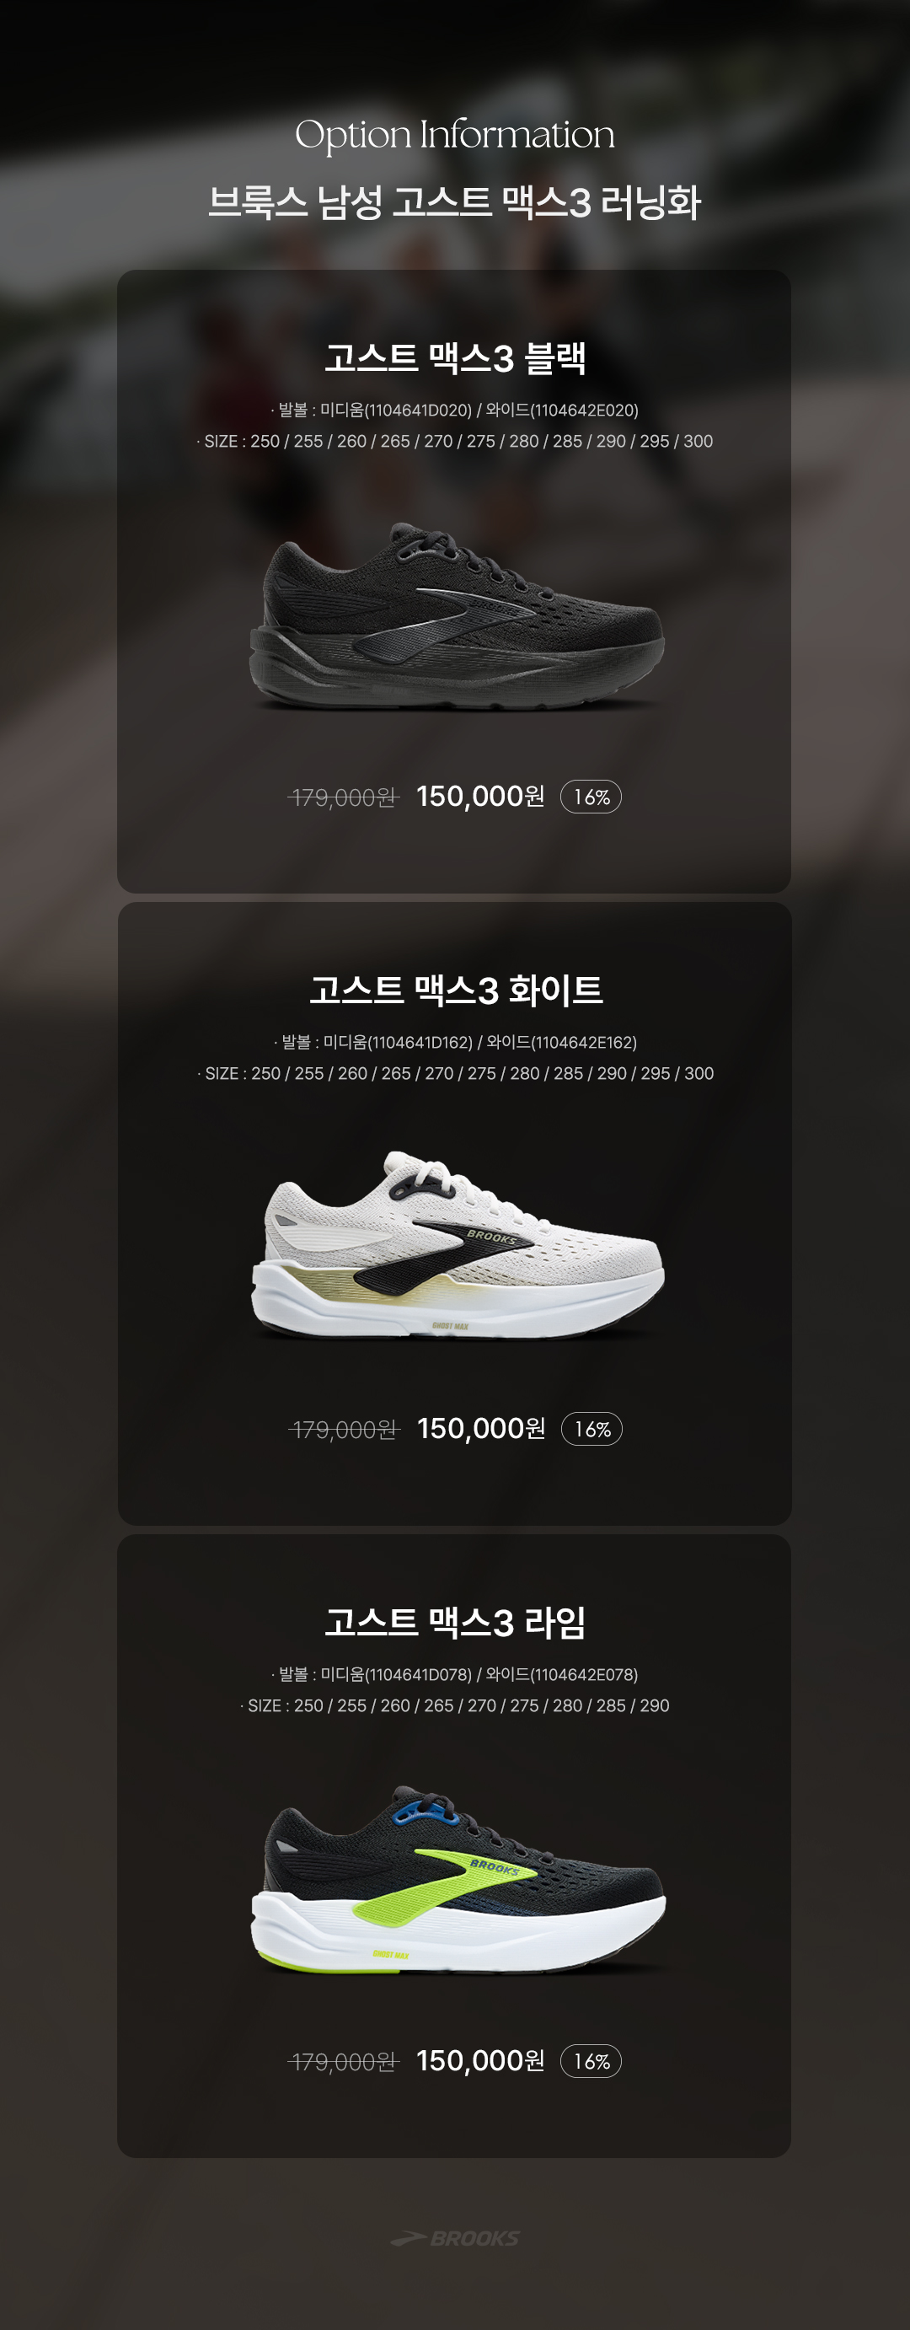Screen dimensions: 910x2330
Task: Select the 고스트 맥스3 화이트 title
Action: coord(456,991)
